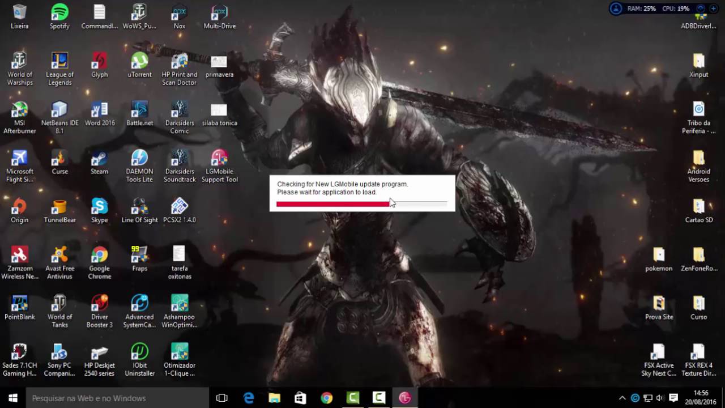This screenshot has width=725, height=408.
Task: Launch Steam from the desktop
Action: pos(100,162)
